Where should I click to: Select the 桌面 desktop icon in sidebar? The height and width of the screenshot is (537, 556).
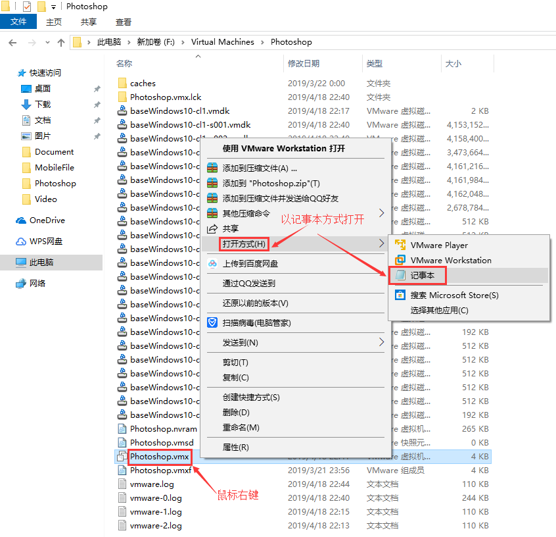pos(26,88)
